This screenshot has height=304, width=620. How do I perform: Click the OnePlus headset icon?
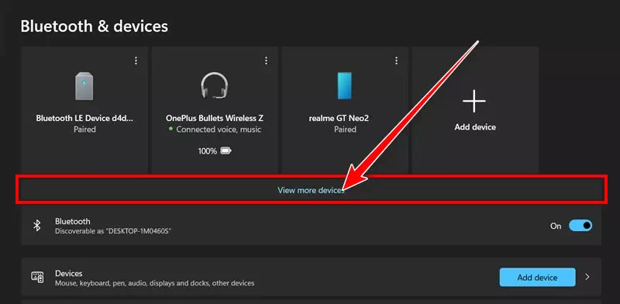click(215, 85)
